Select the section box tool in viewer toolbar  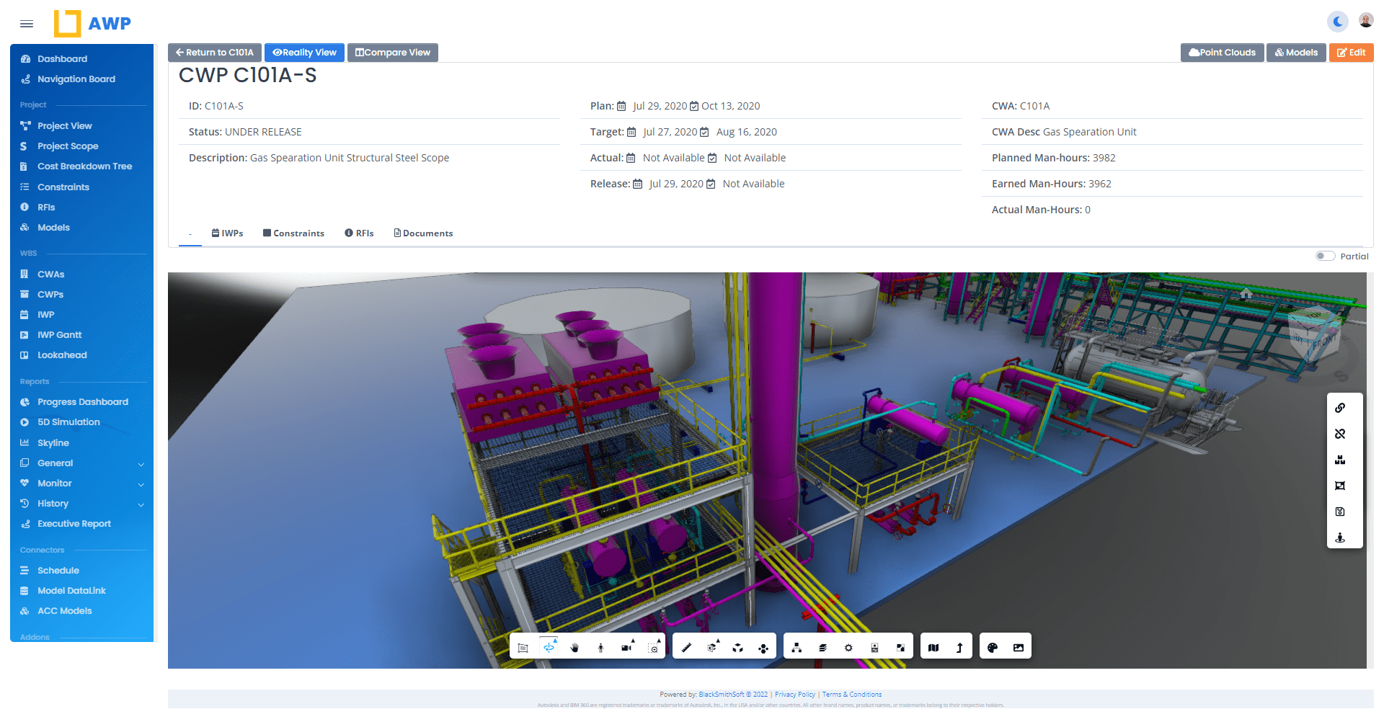point(523,648)
